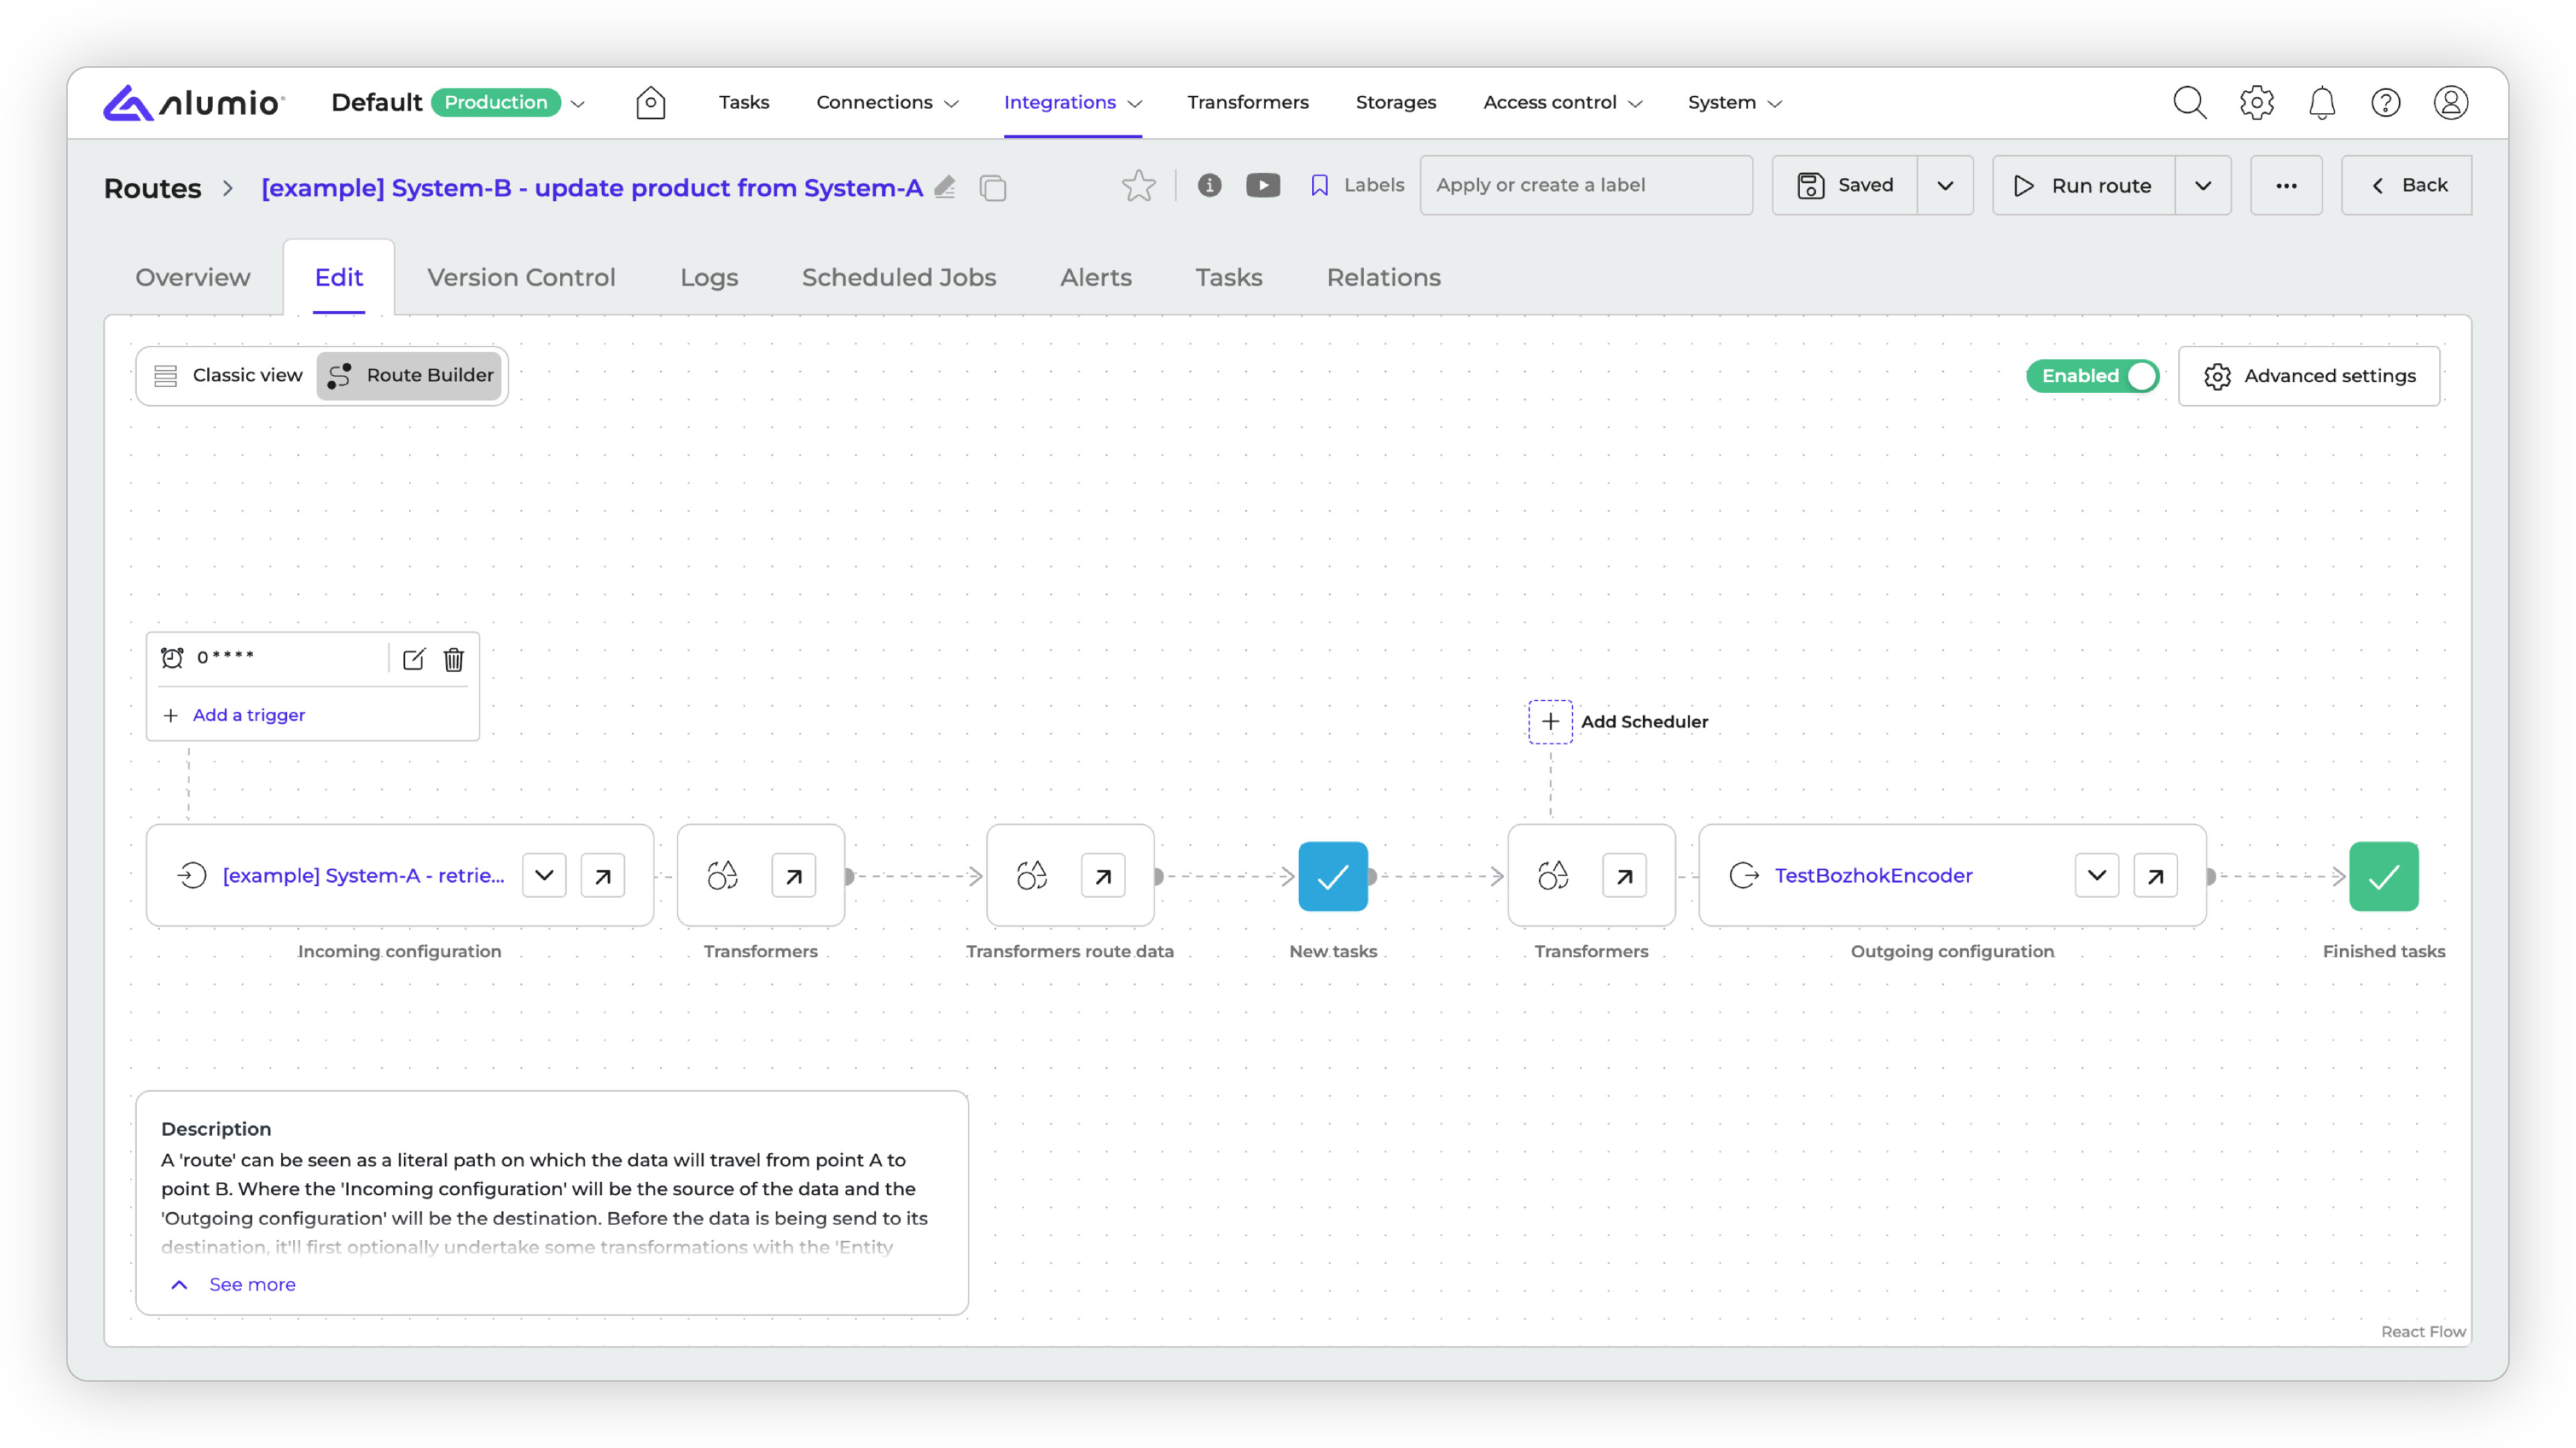Favorite this route with the star icon
Screen dimensions: 2576x1448
(x=1138, y=186)
